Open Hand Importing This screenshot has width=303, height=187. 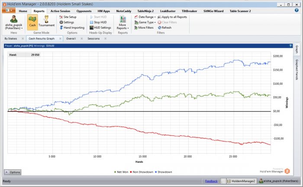tap(73, 27)
